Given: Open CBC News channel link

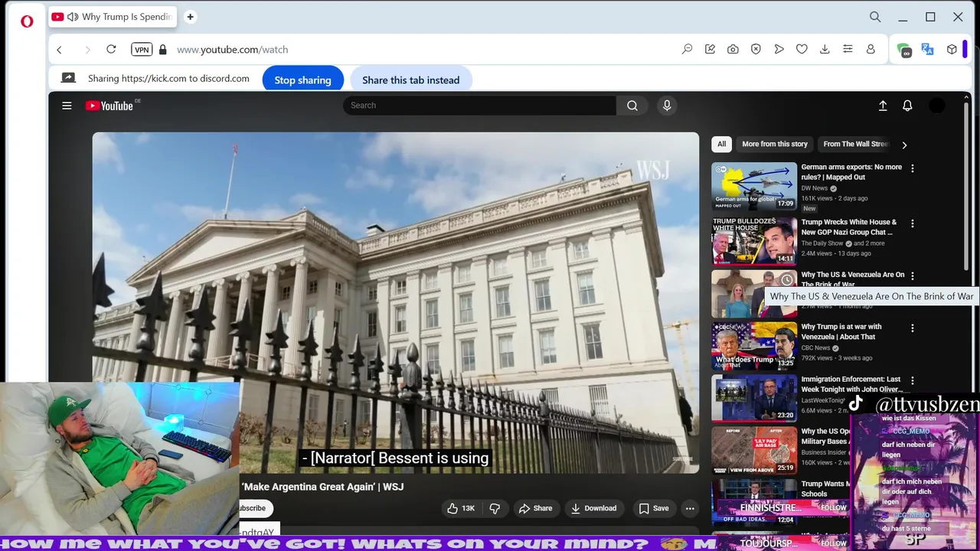Looking at the screenshot, I should point(815,348).
